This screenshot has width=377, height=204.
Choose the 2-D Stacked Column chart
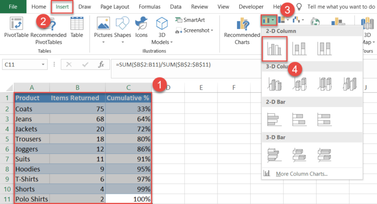(299, 49)
